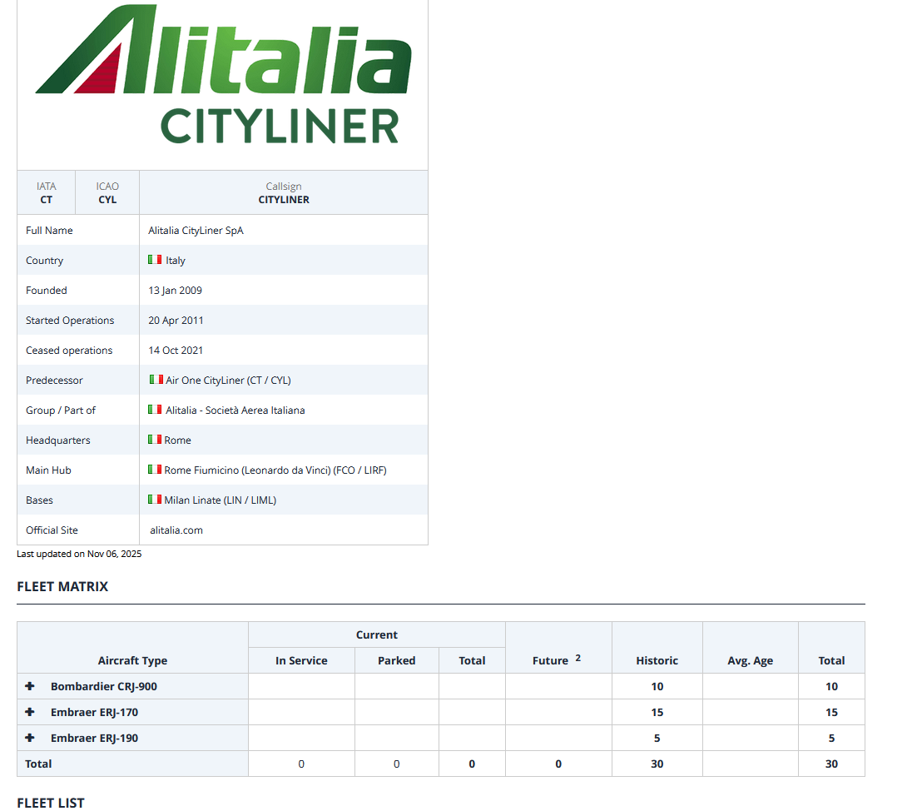Follow the Rome Fiumicino main hub link
Image resolution: width=922 pixels, height=811 pixels.
click(x=275, y=470)
